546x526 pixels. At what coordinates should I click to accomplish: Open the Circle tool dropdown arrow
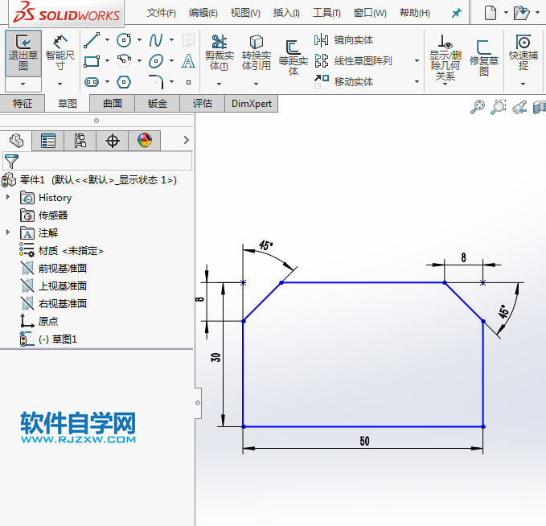tap(139, 40)
